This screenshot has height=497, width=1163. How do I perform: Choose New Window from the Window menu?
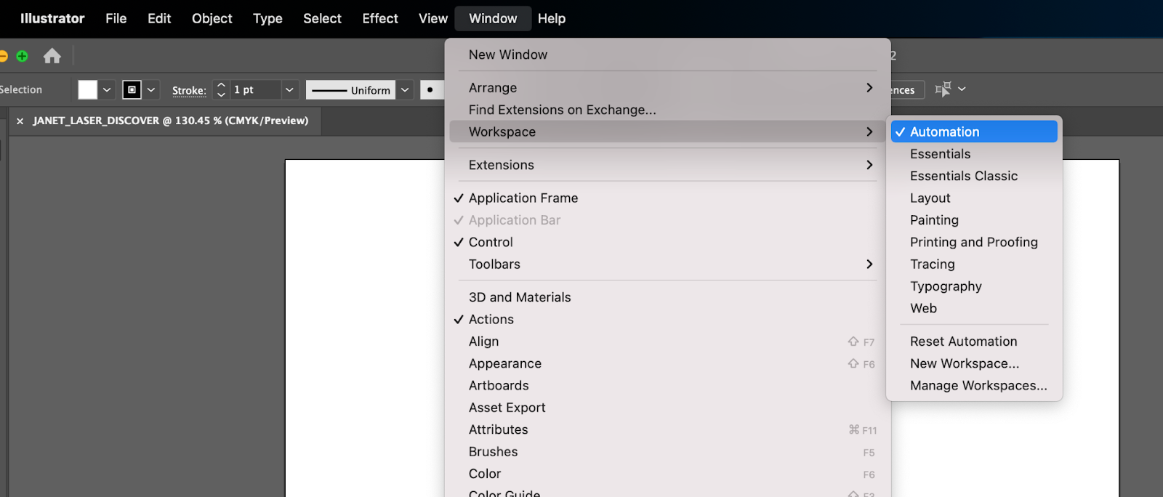(x=667, y=54)
